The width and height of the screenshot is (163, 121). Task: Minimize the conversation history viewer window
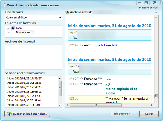[140, 3]
